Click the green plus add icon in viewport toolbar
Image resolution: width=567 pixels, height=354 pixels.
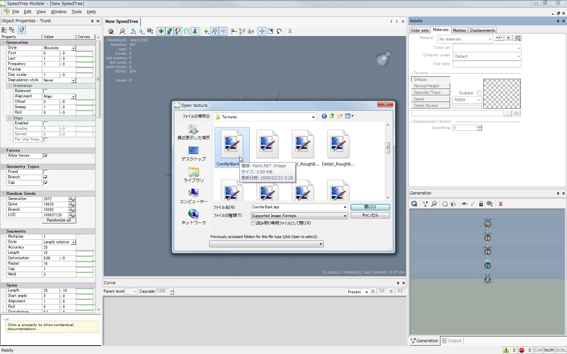click(x=206, y=31)
